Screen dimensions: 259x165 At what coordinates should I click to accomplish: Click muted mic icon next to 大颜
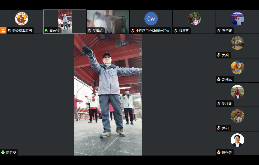219,55
